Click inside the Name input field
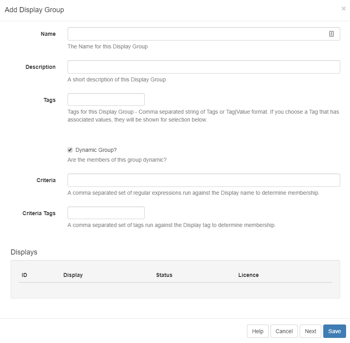 pyautogui.click(x=197, y=33)
